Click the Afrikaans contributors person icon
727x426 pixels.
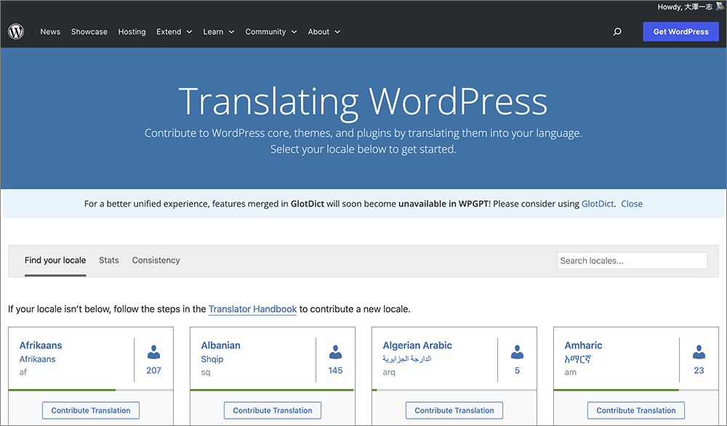pos(153,352)
